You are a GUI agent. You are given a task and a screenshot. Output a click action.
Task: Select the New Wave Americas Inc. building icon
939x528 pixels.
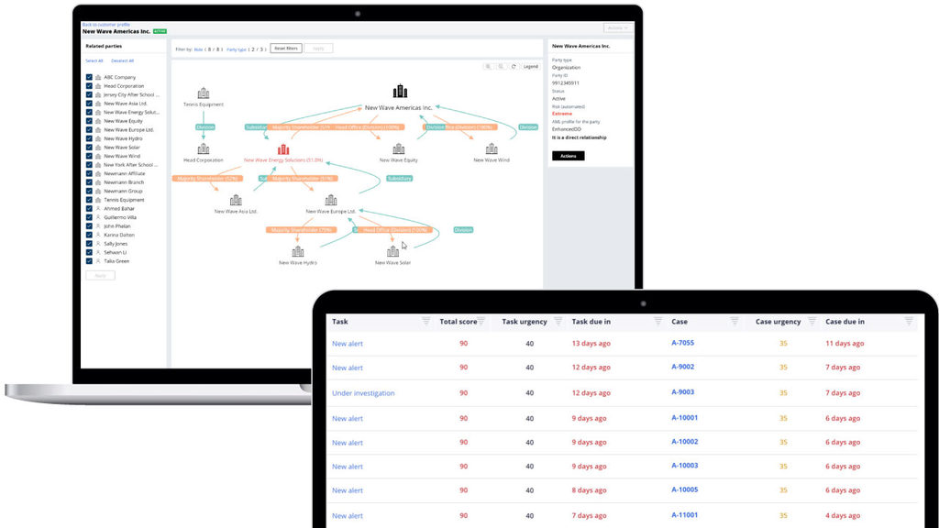point(400,92)
